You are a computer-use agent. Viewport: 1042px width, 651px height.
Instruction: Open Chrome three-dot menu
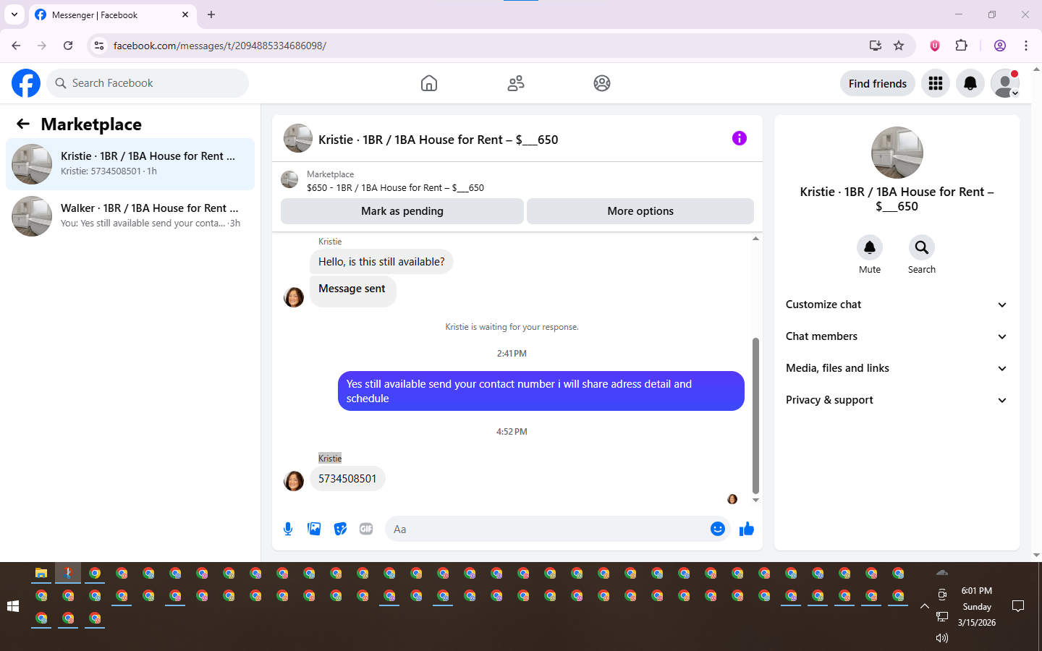point(1026,46)
